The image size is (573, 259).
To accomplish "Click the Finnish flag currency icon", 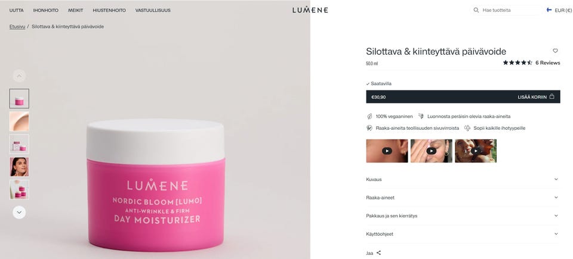I will (549, 10).
